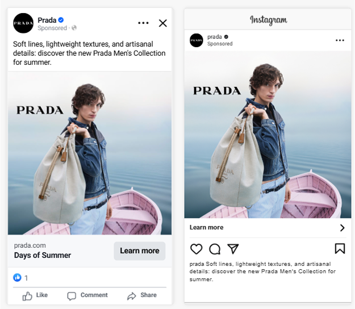The width and height of the screenshot is (355, 309).
Task: Click the prada username in Instagram header
Action: (x=214, y=37)
